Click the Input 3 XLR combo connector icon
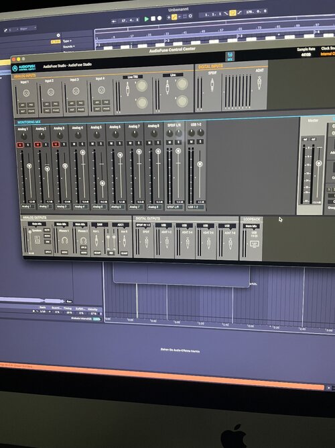Screen dimensions: 335x448 [x=76, y=91]
